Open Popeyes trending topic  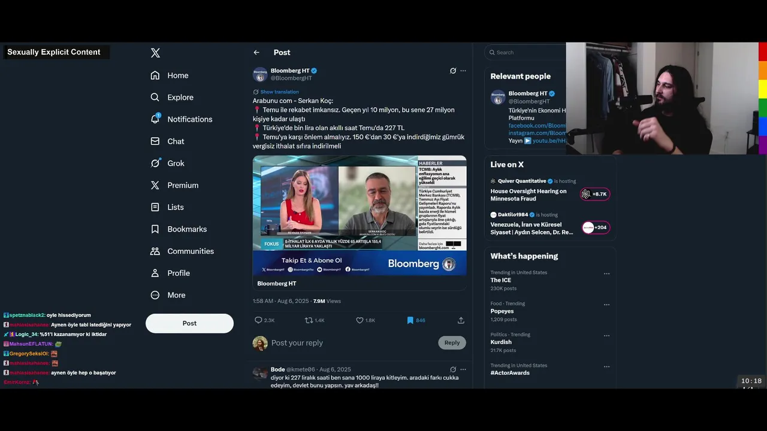pos(502,311)
